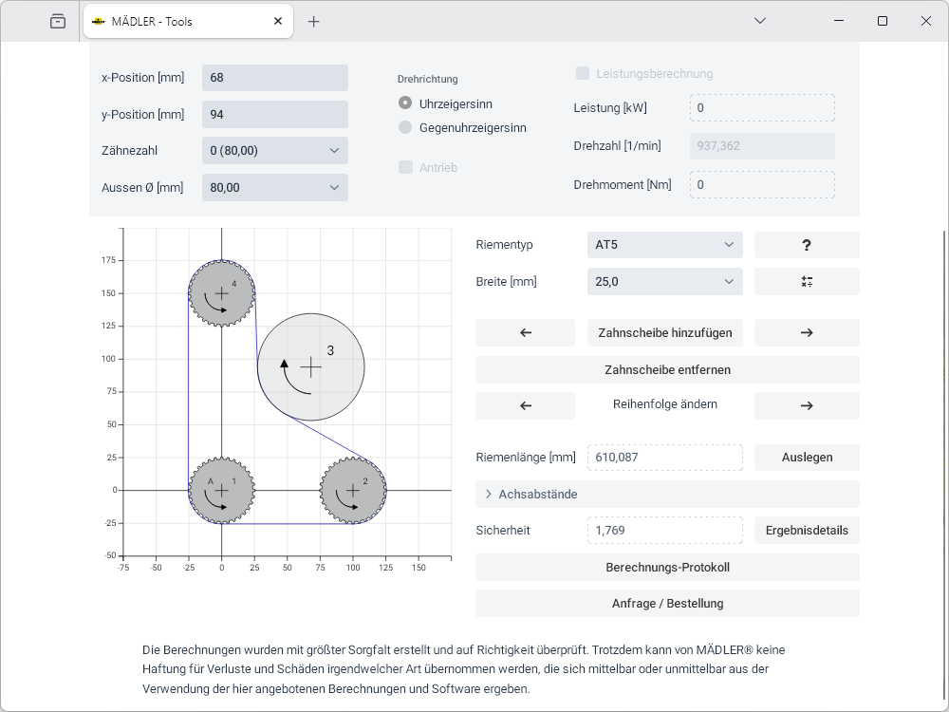Select the Uhrzeigersinn rotation option

click(405, 103)
